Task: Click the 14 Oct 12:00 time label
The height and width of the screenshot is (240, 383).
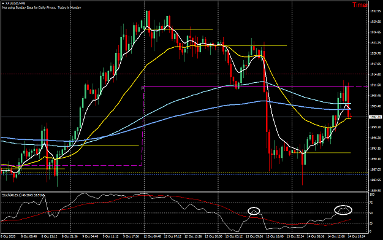Action: [x=336, y=236]
